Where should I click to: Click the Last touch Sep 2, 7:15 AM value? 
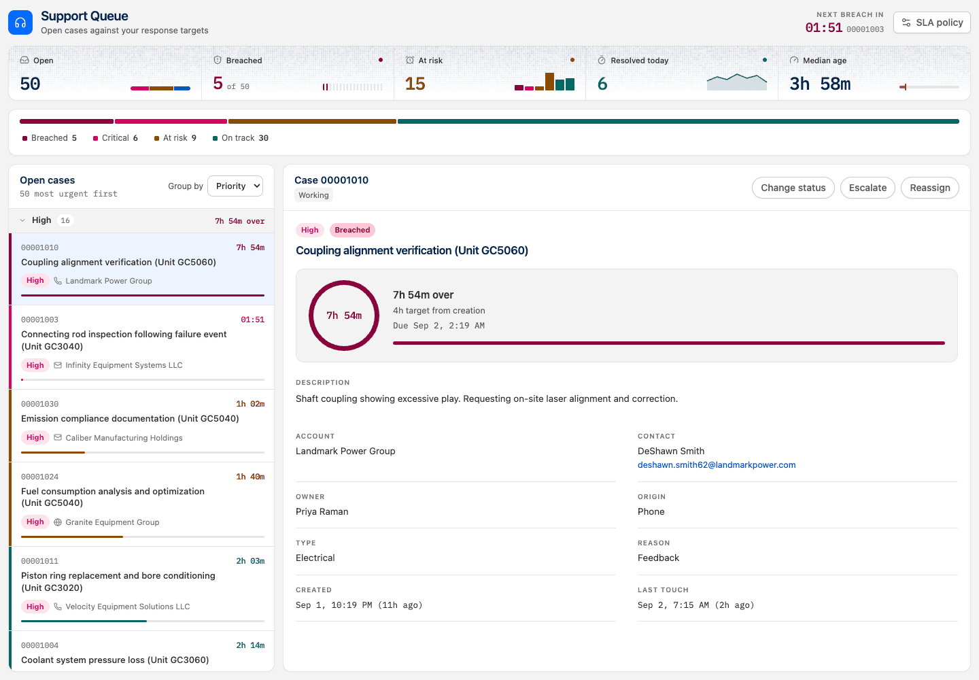click(695, 605)
